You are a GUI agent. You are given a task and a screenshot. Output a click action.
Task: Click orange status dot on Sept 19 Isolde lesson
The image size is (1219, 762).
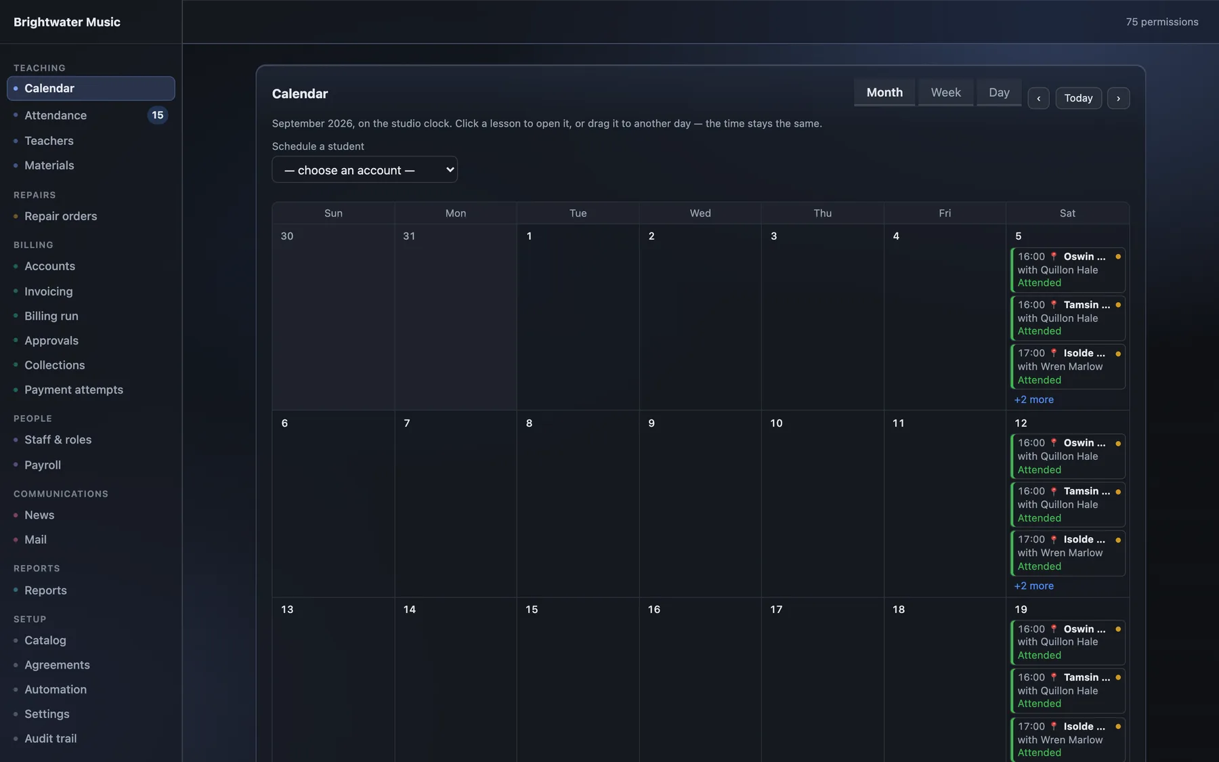pyautogui.click(x=1118, y=727)
